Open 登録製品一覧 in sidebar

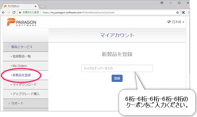click(x=26, y=56)
